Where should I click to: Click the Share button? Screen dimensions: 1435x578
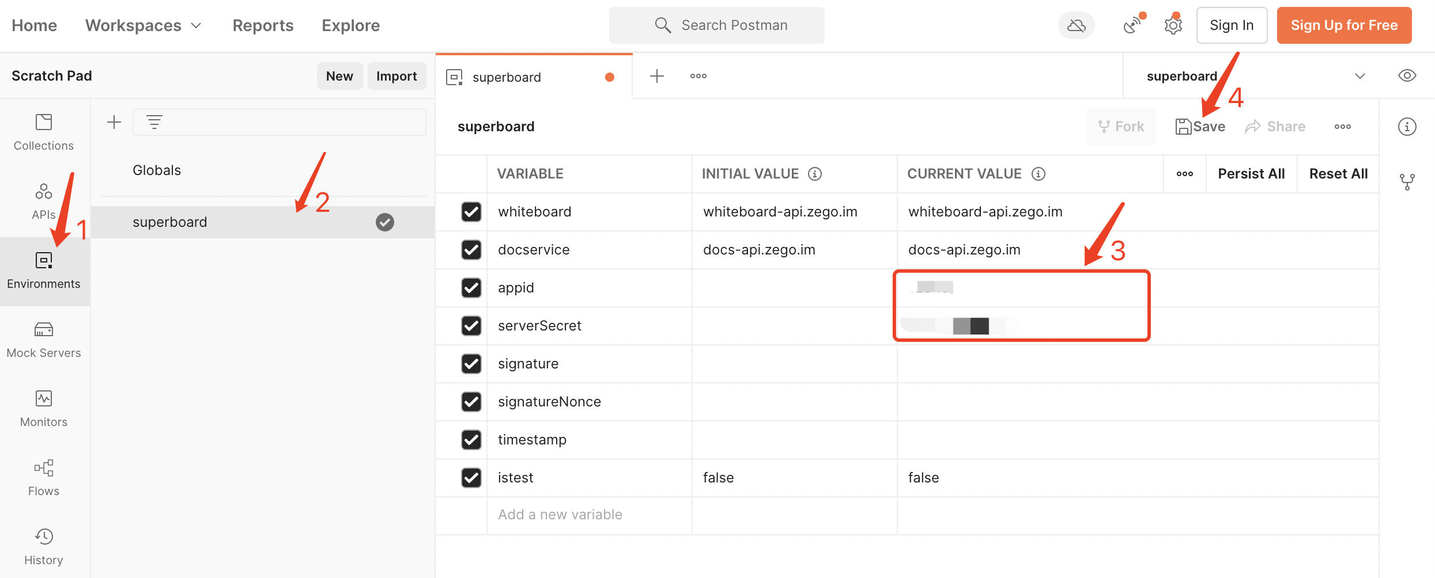click(1275, 127)
